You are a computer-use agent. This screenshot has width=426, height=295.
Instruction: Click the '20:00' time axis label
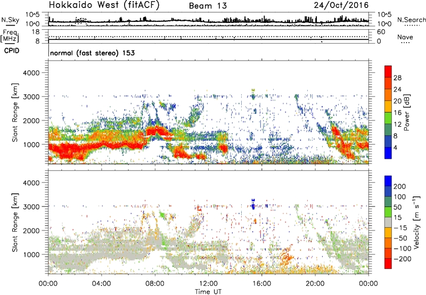315,284
